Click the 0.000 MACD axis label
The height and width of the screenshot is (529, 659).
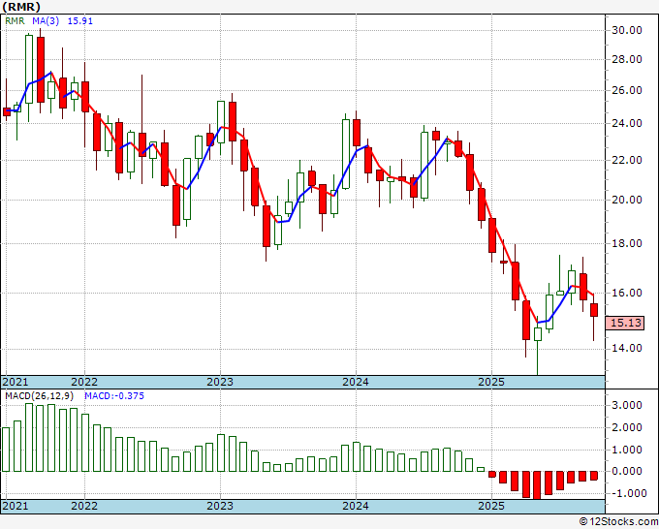(x=627, y=472)
